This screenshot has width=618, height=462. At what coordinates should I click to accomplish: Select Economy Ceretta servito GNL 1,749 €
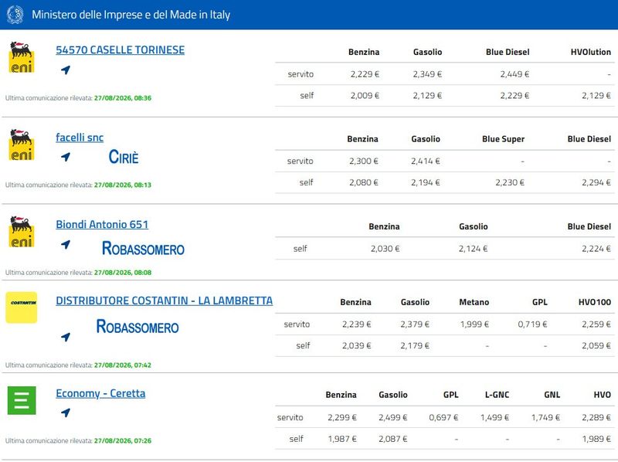[545, 417]
